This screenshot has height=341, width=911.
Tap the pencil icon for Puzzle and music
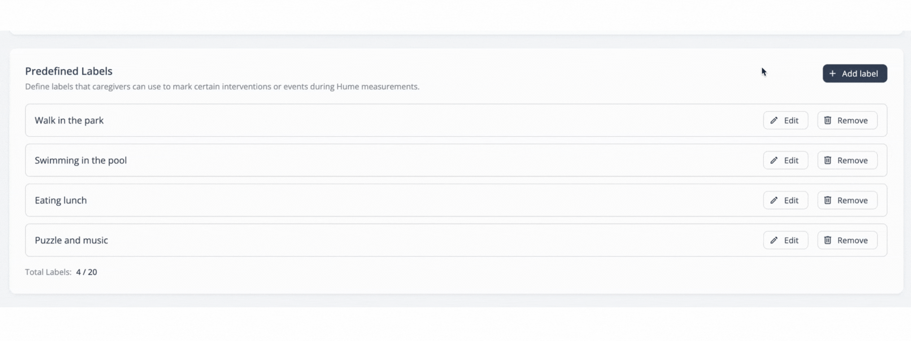[x=774, y=240]
